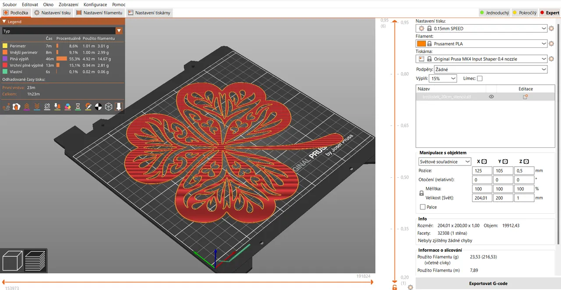561x290 pixels.
Task: Click upper thumb of vertical layer slider
Action: coord(395,21)
